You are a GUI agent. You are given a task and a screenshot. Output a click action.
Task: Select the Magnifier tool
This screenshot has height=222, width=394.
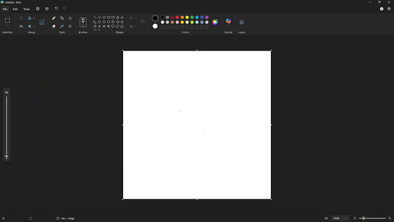70,26
